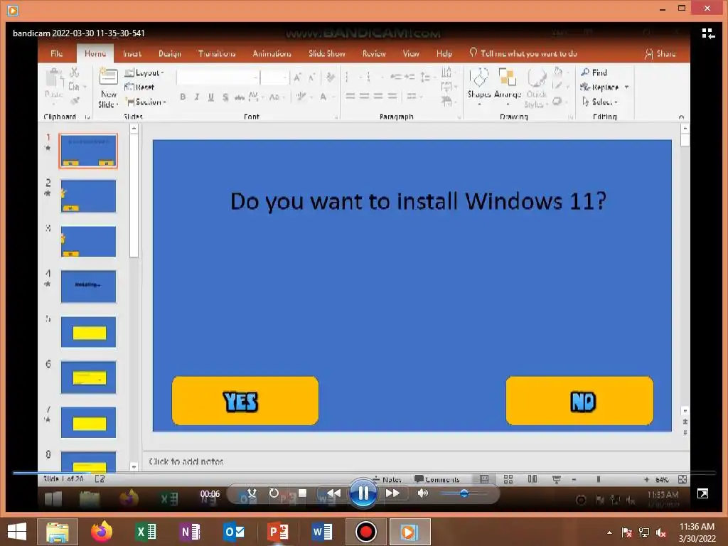Toggle Underline formatting
The width and height of the screenshot is (728, 546).
(x=210, y=97)
